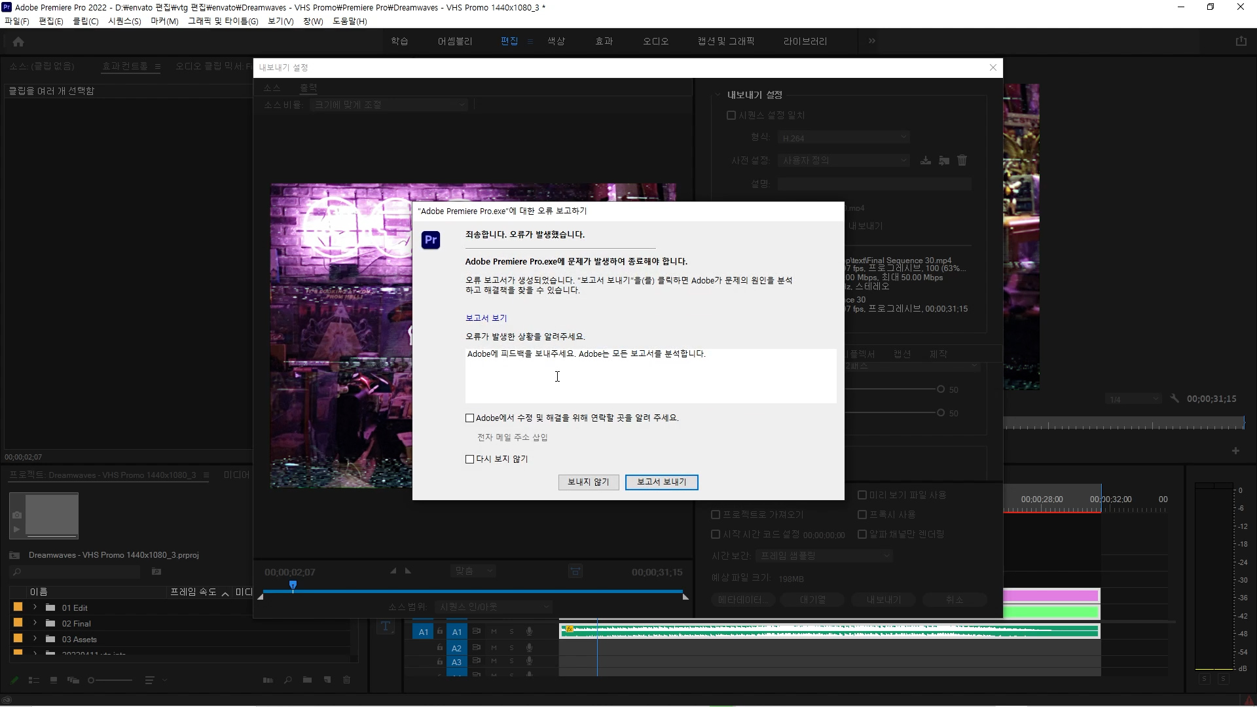Click the '보고서 보내기' button

[x=661, y=482]
